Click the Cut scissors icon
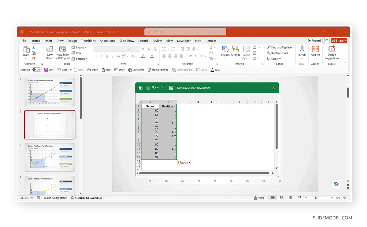367x227 pixels. tap(34, 47)
